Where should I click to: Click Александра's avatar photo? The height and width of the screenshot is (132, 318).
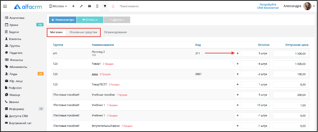pyautogui.click(x=307, y=6)
